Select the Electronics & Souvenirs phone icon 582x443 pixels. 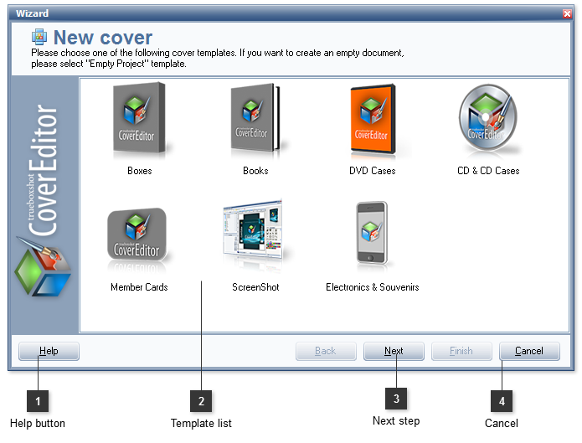372,233
